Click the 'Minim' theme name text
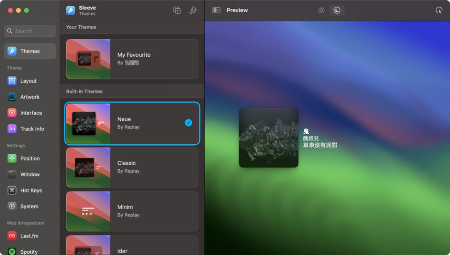 [125, 207]
